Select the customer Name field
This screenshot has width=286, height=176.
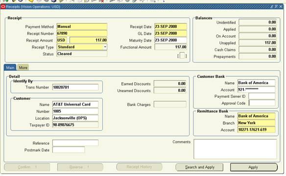pyautogui.click(x=75, y=104)
